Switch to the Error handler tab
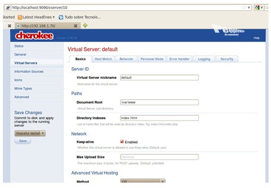This screenshot has height=188, width=271. point(179,59)
